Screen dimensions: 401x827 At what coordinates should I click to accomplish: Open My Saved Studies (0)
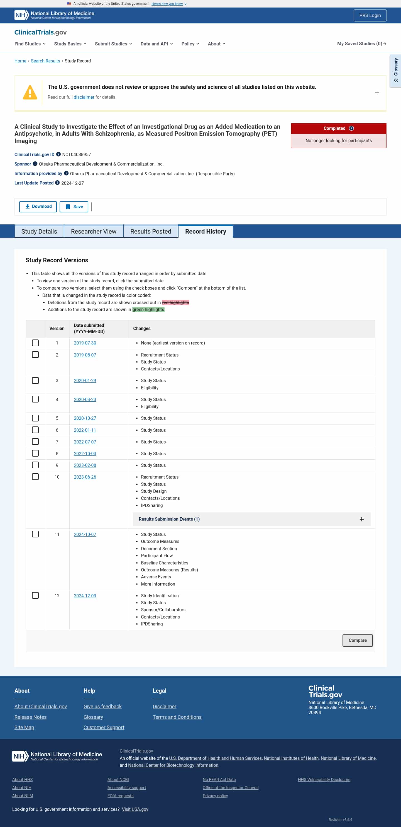pyautogui.click(x=361, y=44)
